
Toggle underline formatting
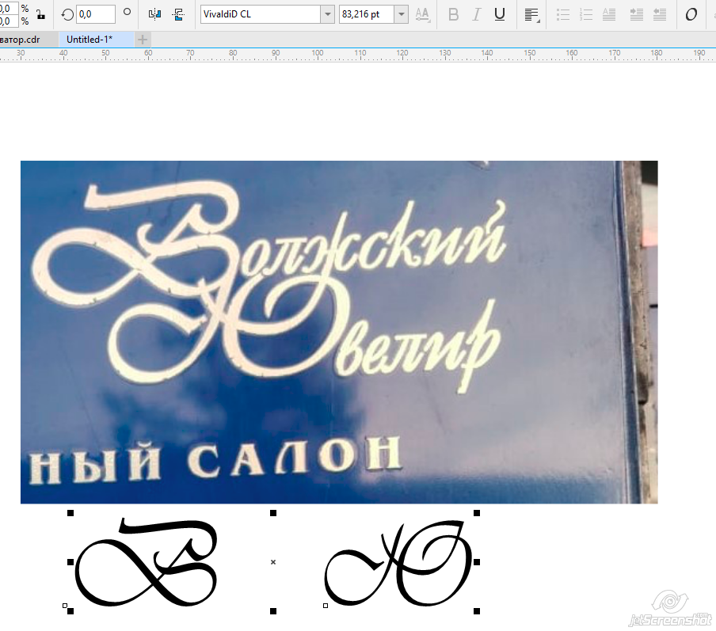[500, 14]
